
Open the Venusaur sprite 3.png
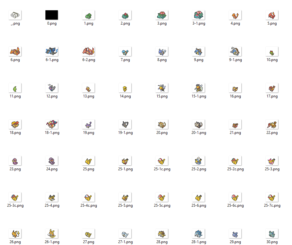pos(162,15)
